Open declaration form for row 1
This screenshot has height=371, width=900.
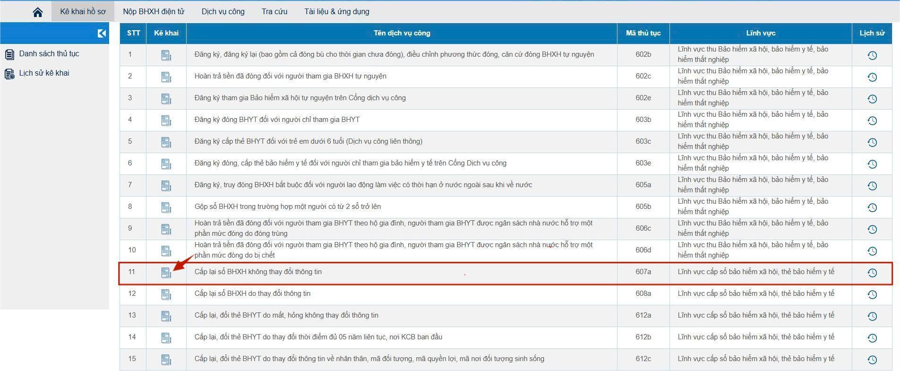[x=166, y=55]
